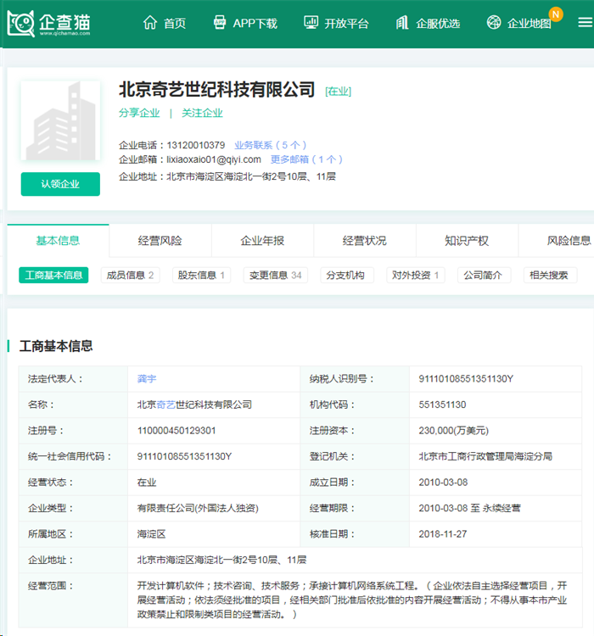Open the hamburger menu icon
The image size is (594, 636).
click(x=585, y=23)
